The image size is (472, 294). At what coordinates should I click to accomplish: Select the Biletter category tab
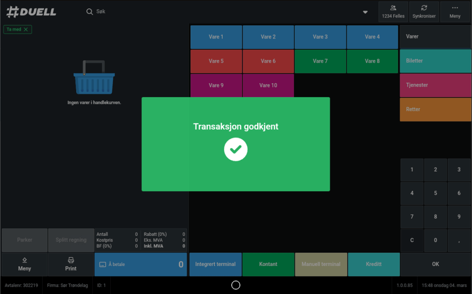pos(435,61)
